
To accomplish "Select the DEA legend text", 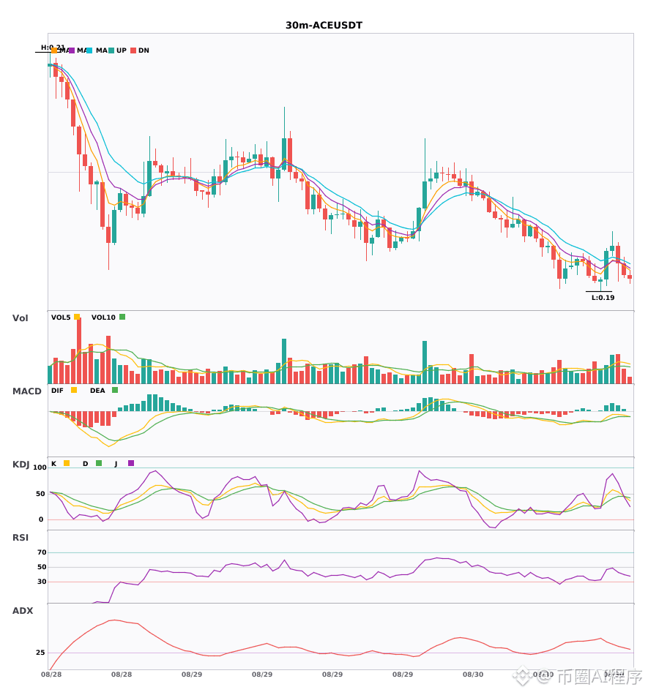I will pyautogui.click(x=97, y=391).
